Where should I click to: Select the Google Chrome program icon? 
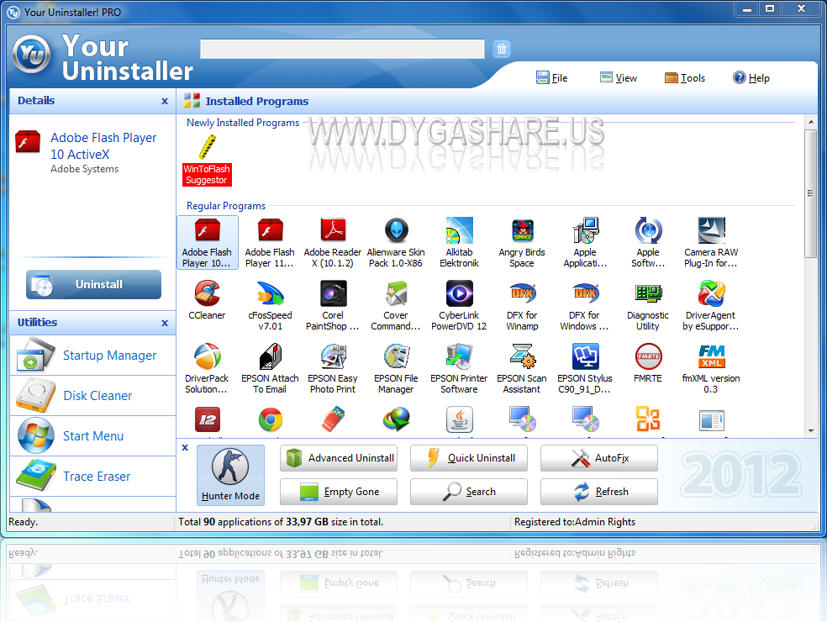pyautogui.click(x=271, y=420)
